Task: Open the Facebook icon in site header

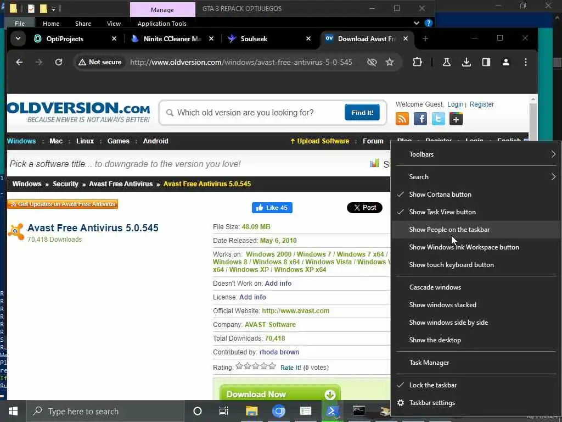Action: pyautogui.click(x=420, y=119)
